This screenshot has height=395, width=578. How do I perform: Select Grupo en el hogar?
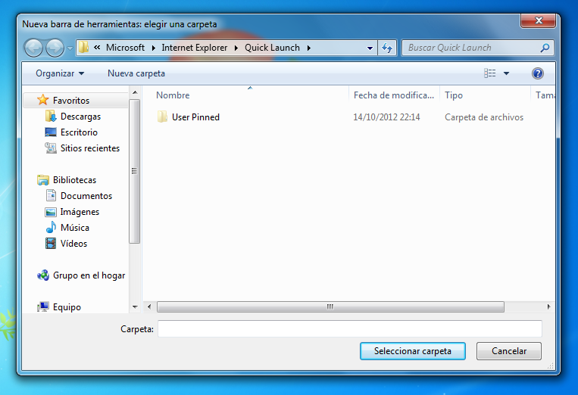pos(89,275)
